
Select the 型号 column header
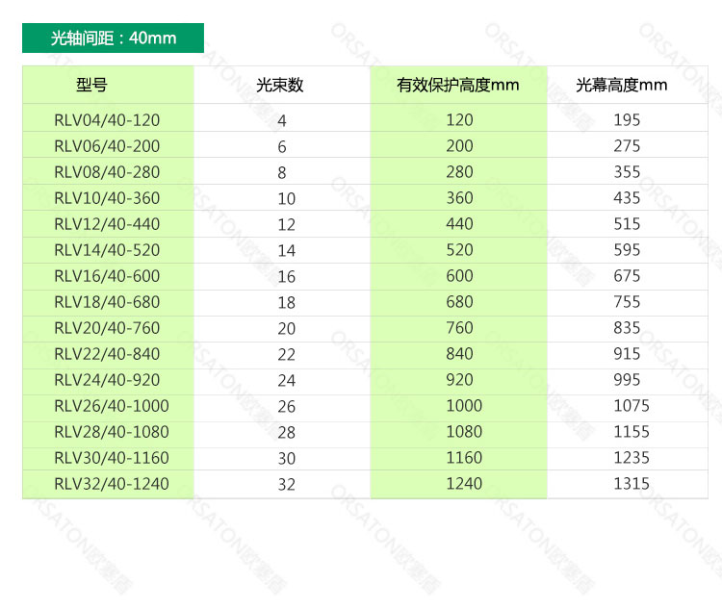91,86
